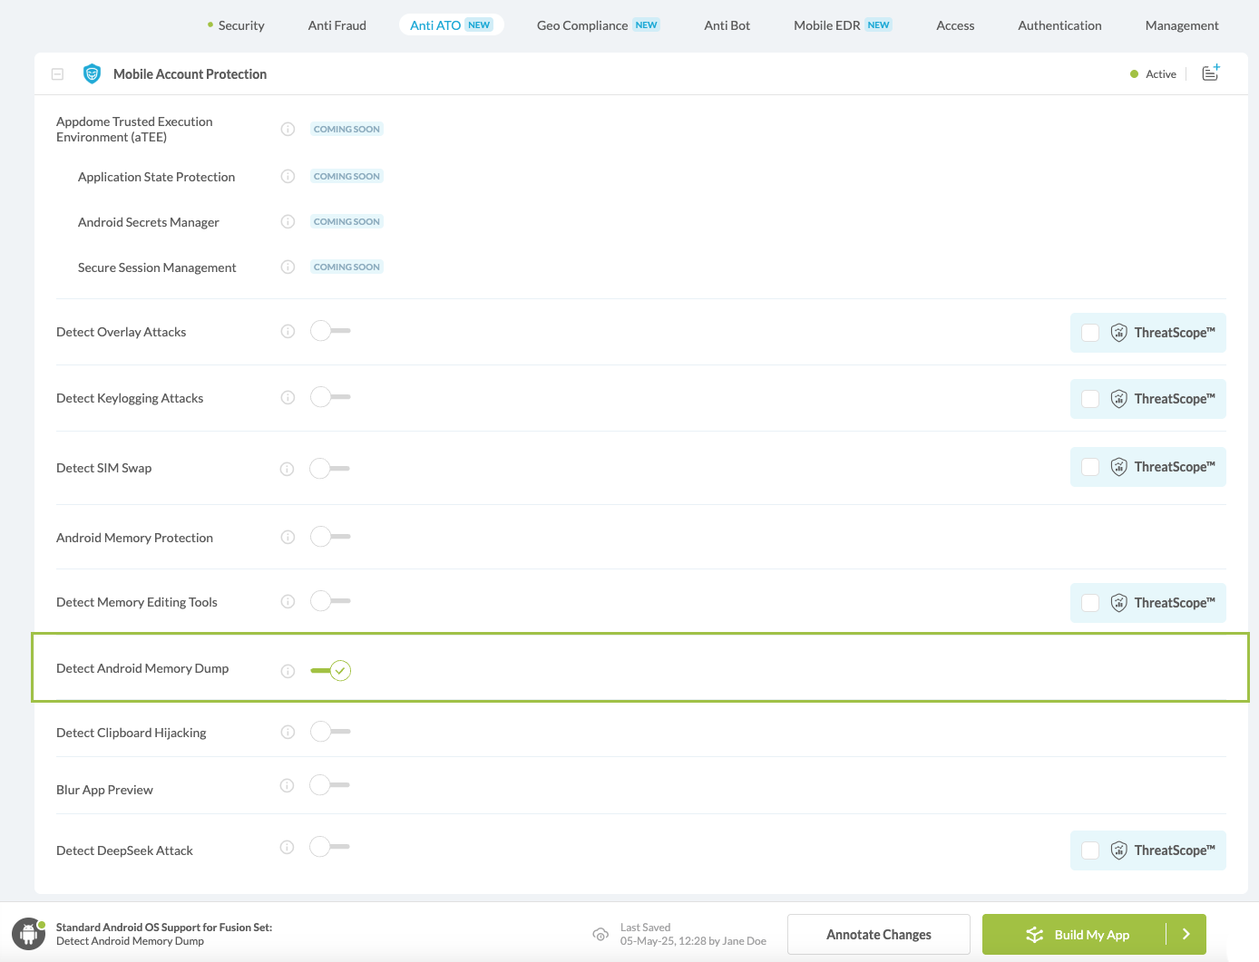Check ThreatScope box for Detect Memory Editing Tools
This screenshot has width=1259, height=962.
click(x=1090, y=603)
